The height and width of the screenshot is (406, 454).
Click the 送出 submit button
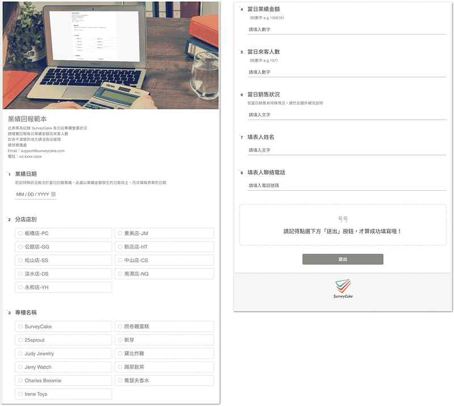(343, 259)
